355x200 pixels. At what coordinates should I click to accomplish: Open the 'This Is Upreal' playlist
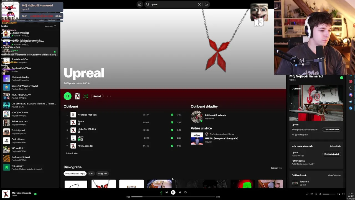click(30, 132)
